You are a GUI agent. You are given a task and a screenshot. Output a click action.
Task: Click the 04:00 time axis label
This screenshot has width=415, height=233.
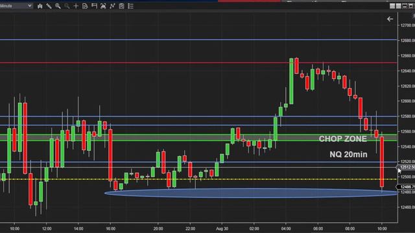click(286, 228)
